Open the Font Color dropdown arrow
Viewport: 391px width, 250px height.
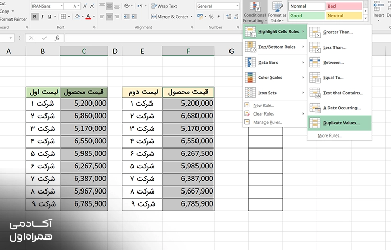(x=94, y=17)
